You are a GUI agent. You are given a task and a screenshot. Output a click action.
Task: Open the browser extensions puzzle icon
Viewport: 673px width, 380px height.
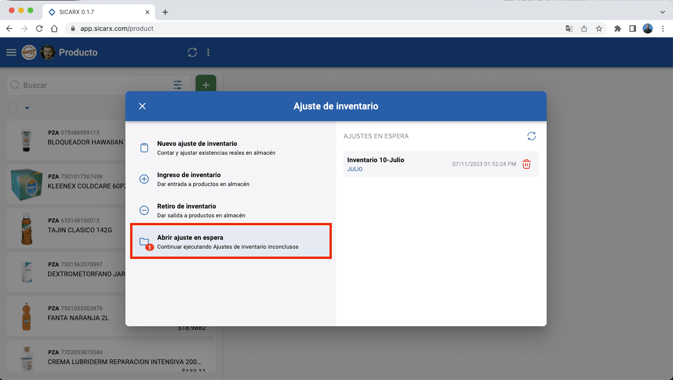tap(617, 29)
